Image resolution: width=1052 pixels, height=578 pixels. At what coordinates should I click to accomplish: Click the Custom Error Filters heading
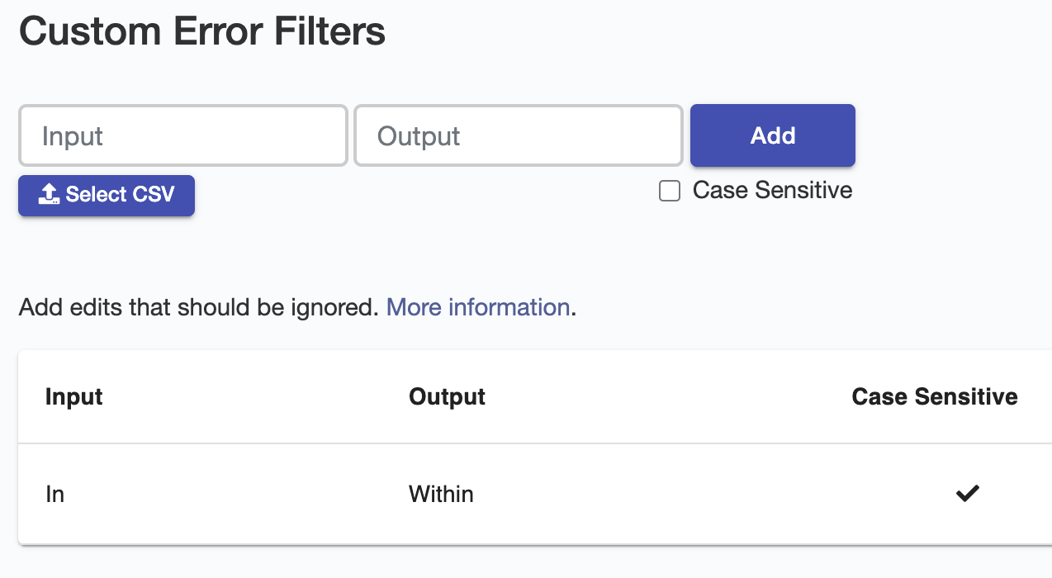point(202,32)
